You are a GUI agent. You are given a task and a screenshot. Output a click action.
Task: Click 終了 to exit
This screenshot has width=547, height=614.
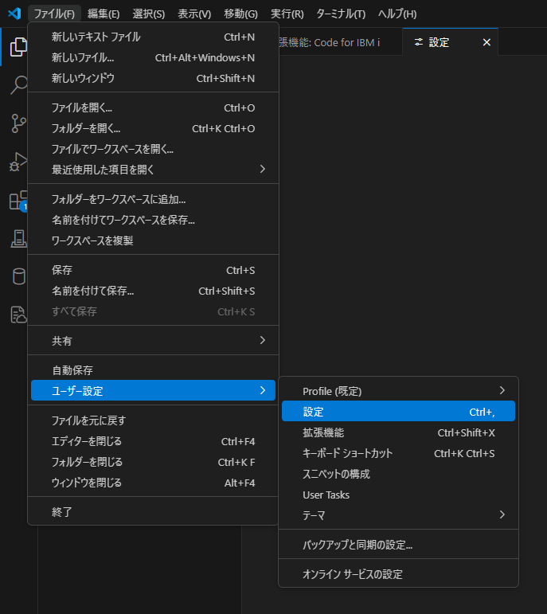(153, 512)
